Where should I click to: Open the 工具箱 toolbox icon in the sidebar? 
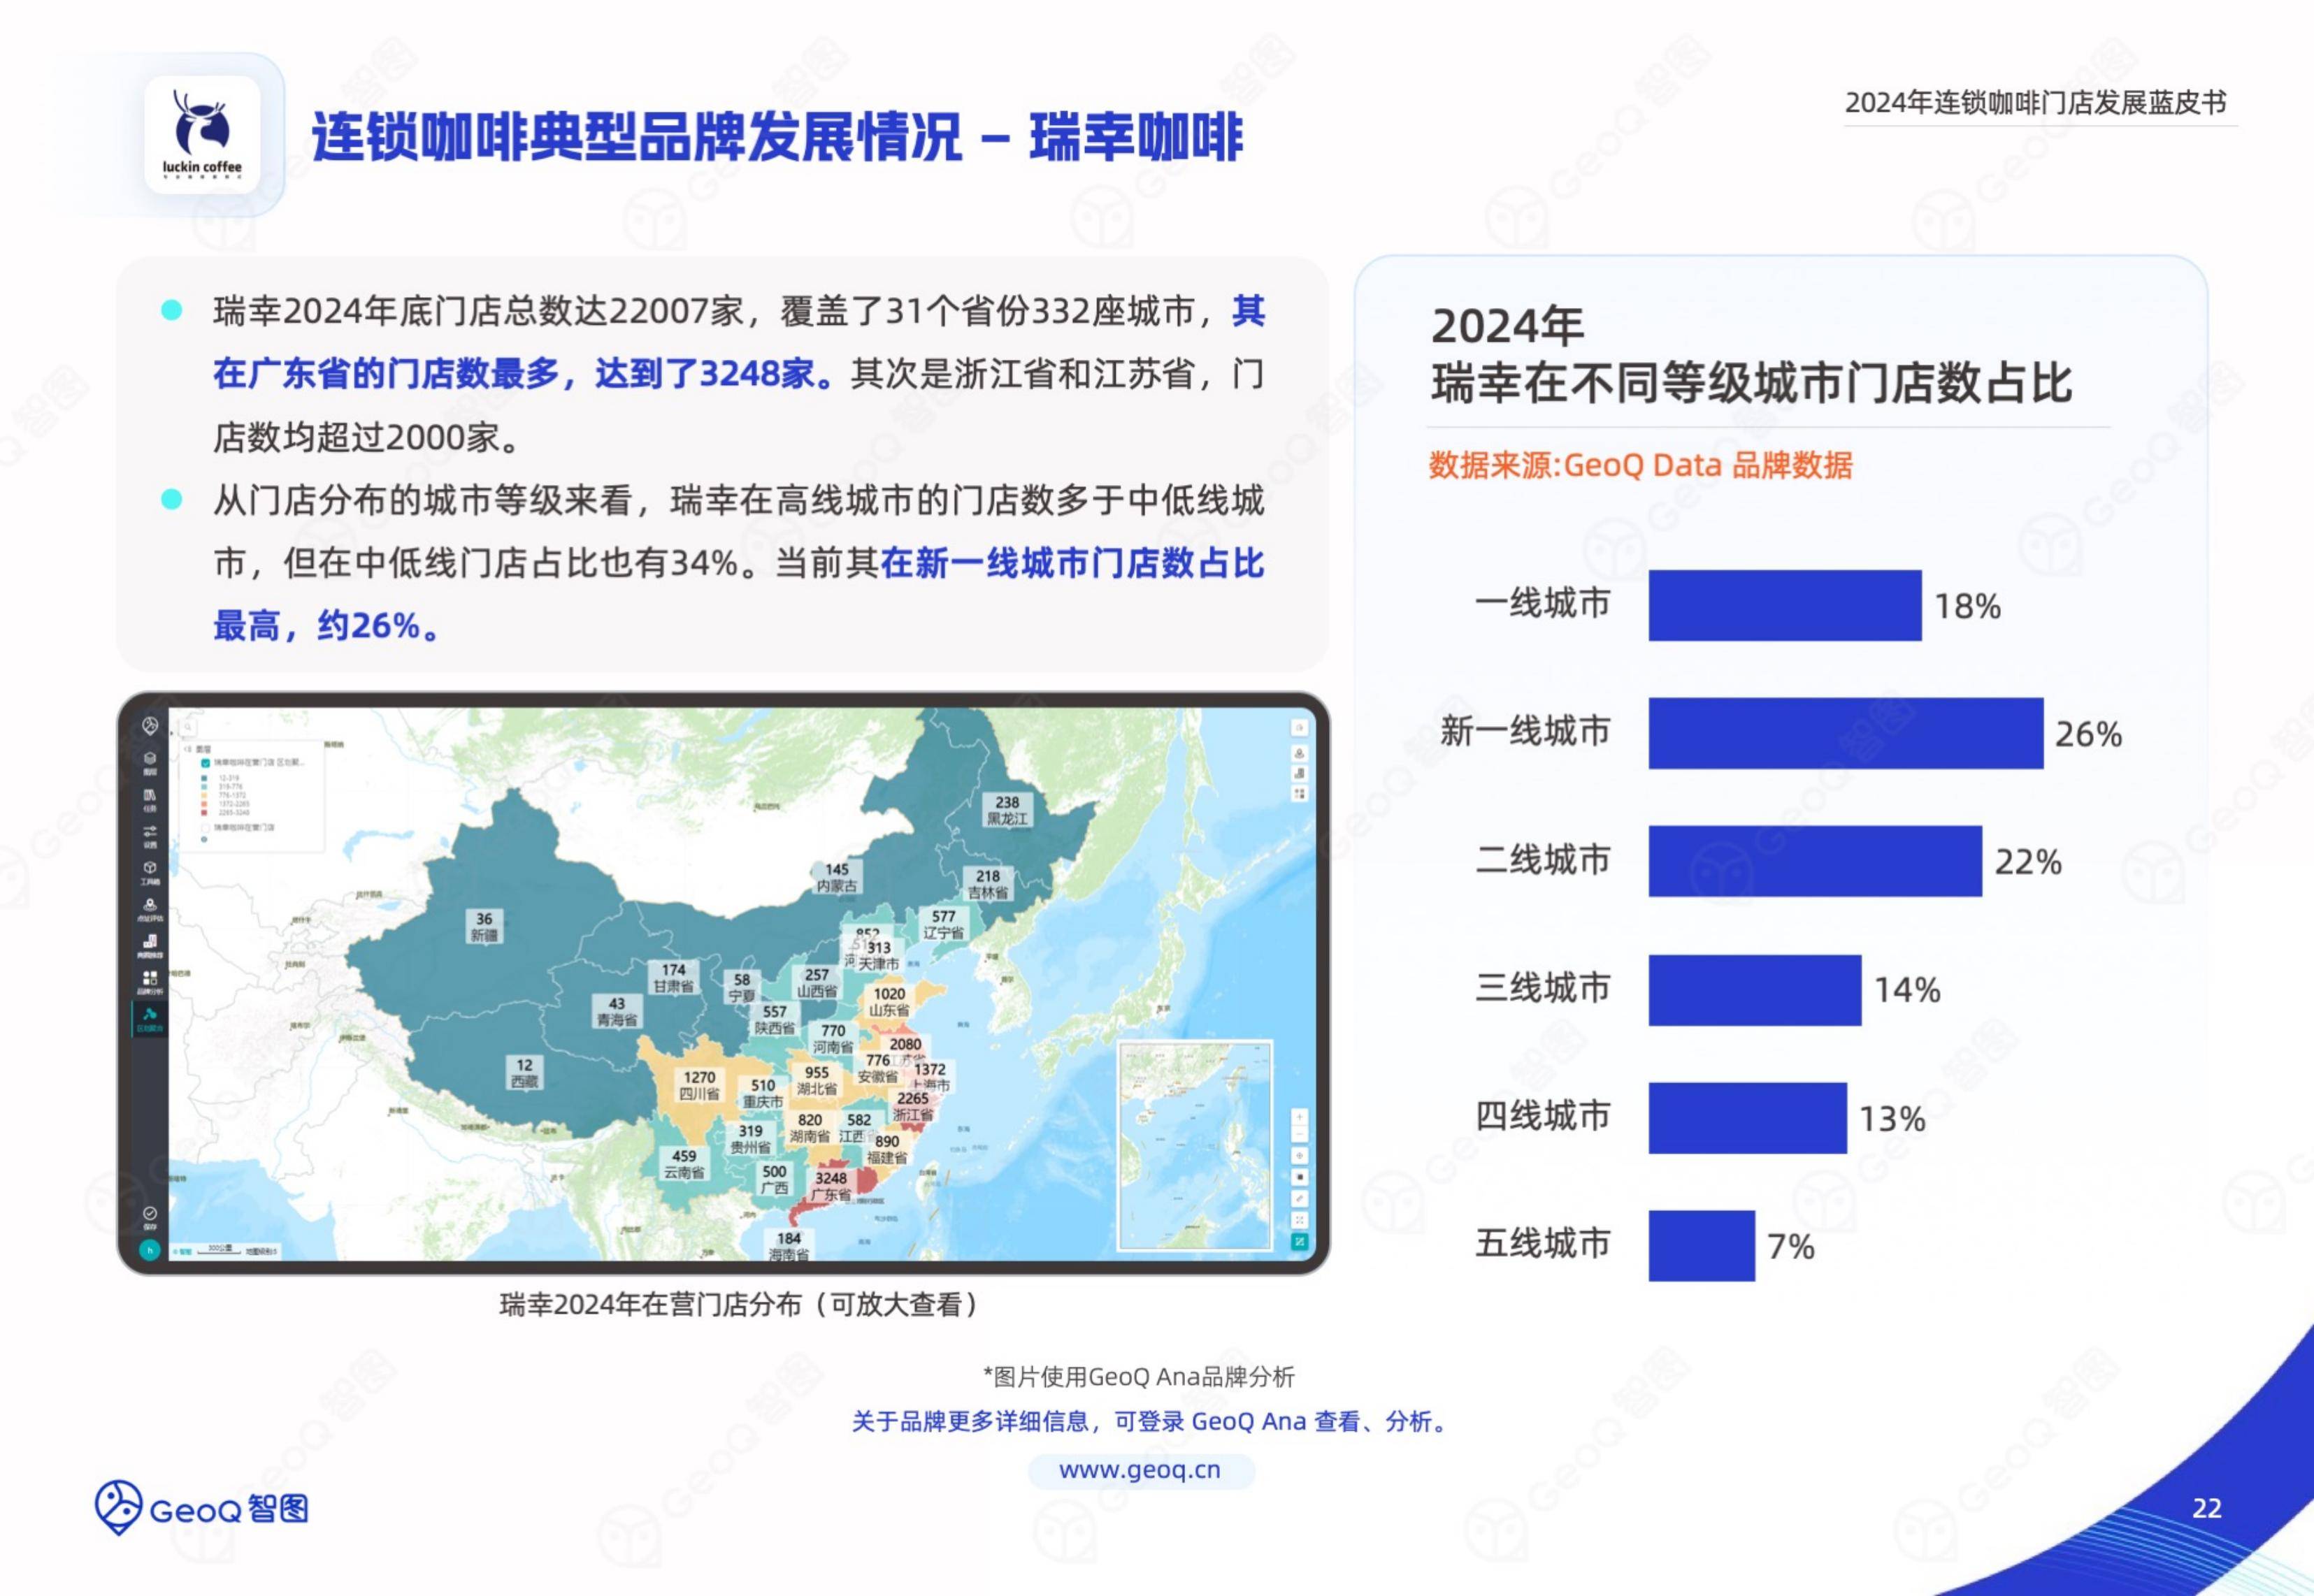pos(150,873)
